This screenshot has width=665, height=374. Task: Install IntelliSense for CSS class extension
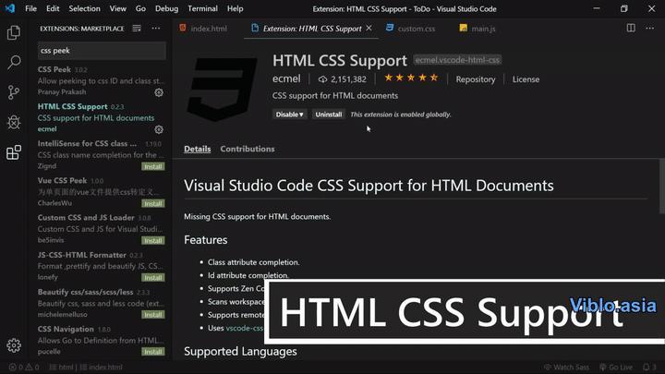[x=152, y=166]
